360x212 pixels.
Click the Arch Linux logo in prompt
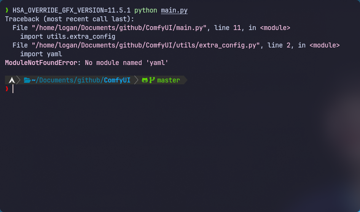click(12, 80)
